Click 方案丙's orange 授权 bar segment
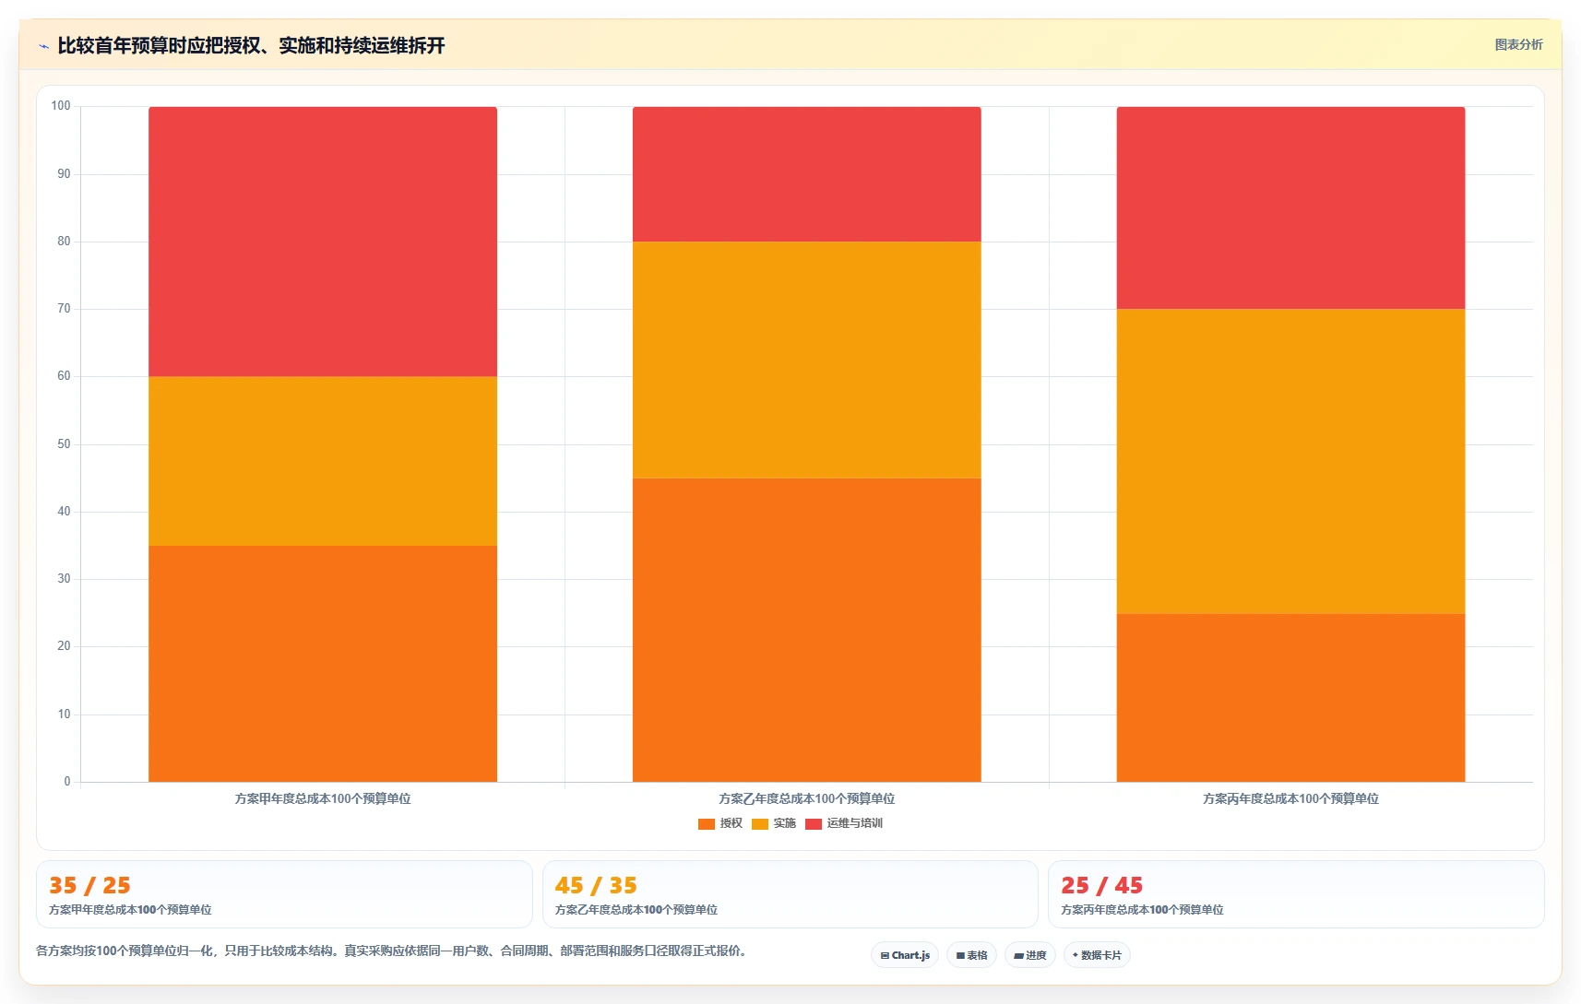1581x1004 pixels. click(x=1290, y=698)
